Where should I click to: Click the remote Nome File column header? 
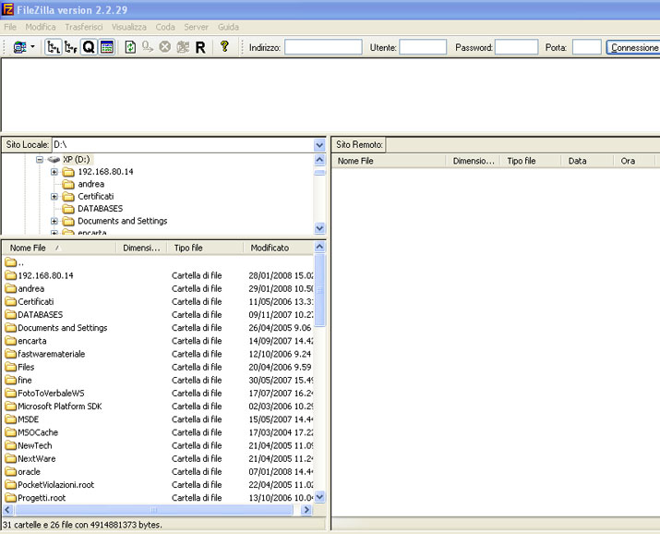pyautogui.click(x=389, y=161)
